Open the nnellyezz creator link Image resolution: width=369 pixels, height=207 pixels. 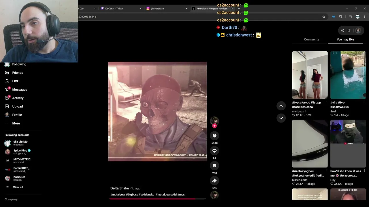point(299,111)
